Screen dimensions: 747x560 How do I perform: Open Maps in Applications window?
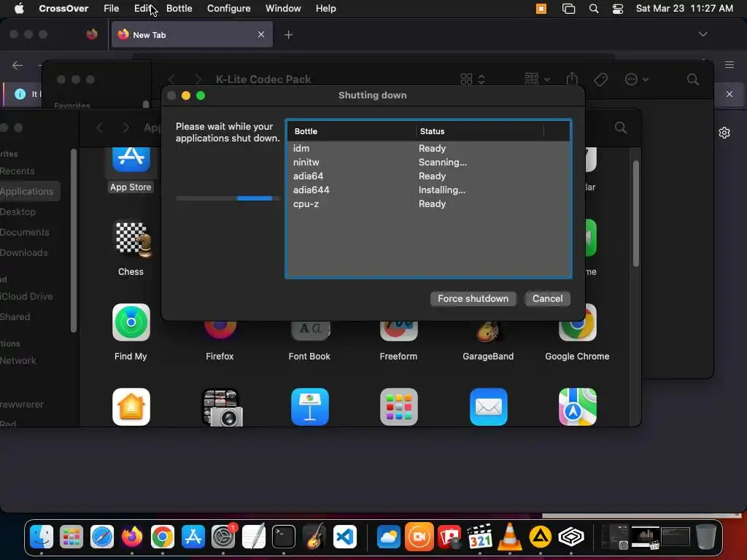[578, 407]
